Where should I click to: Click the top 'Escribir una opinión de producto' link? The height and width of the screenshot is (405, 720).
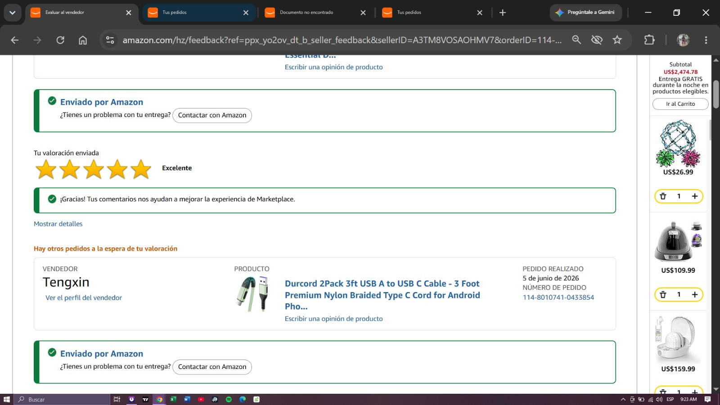pos(333,67)
